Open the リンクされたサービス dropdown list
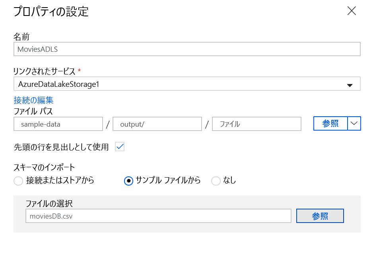 point(187,84)
